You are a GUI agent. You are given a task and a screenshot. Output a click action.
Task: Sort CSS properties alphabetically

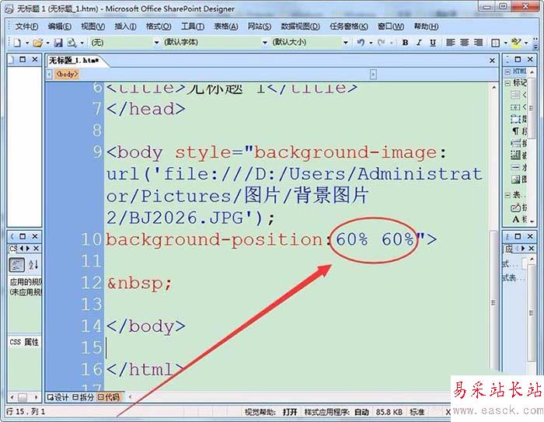(33, 265)
